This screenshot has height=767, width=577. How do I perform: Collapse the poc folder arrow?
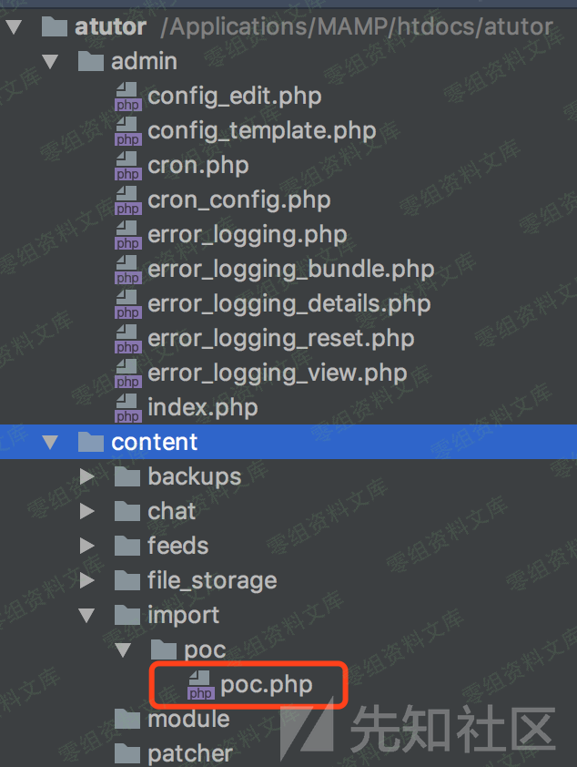[x=123, y=650]
